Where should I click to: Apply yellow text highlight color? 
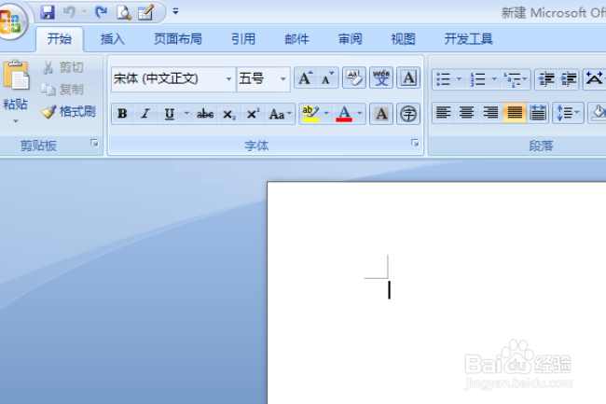pos(310,114)
